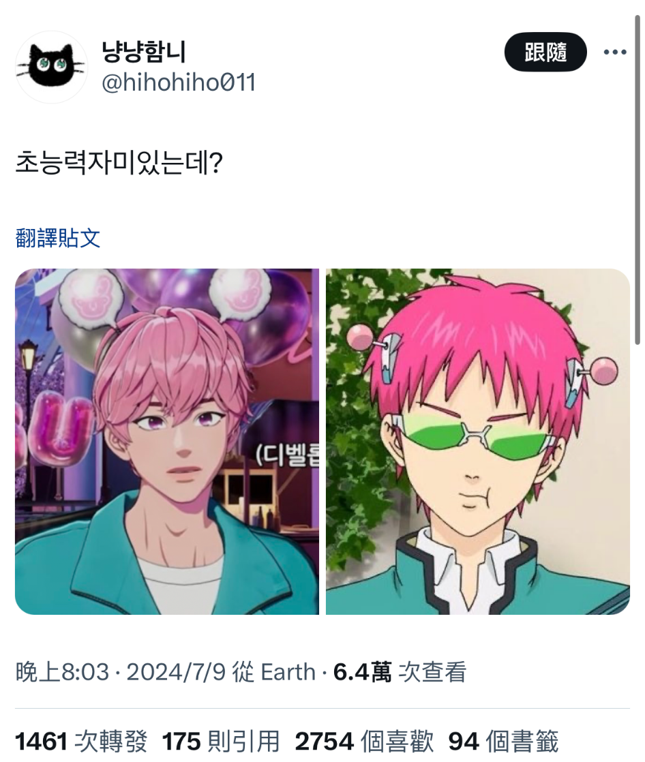645x762 pixels.
Task: Open the three-dot more options menu
Action: (x=615, y=52)
